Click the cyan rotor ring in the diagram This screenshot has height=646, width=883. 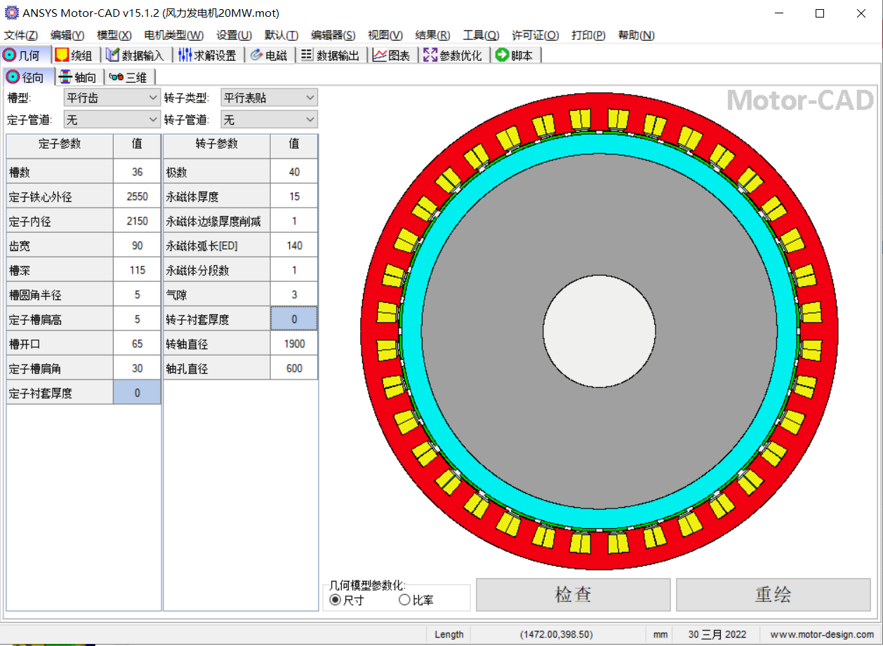click(599, 144)
